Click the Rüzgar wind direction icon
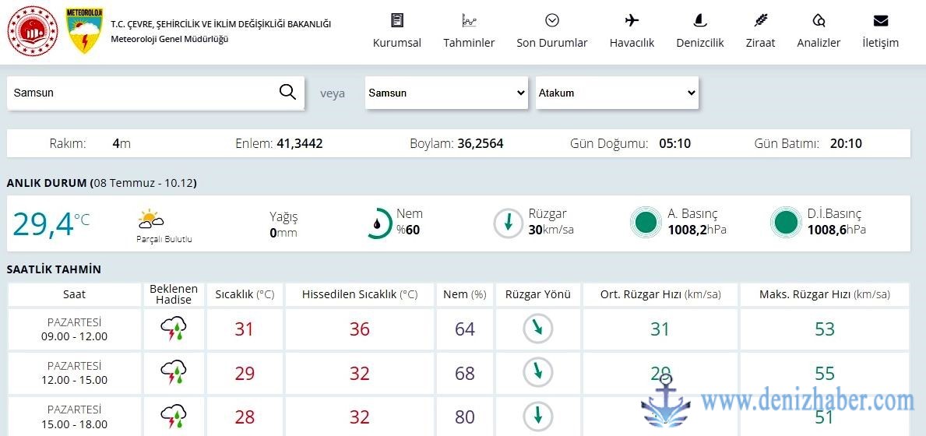 [508, 223]
